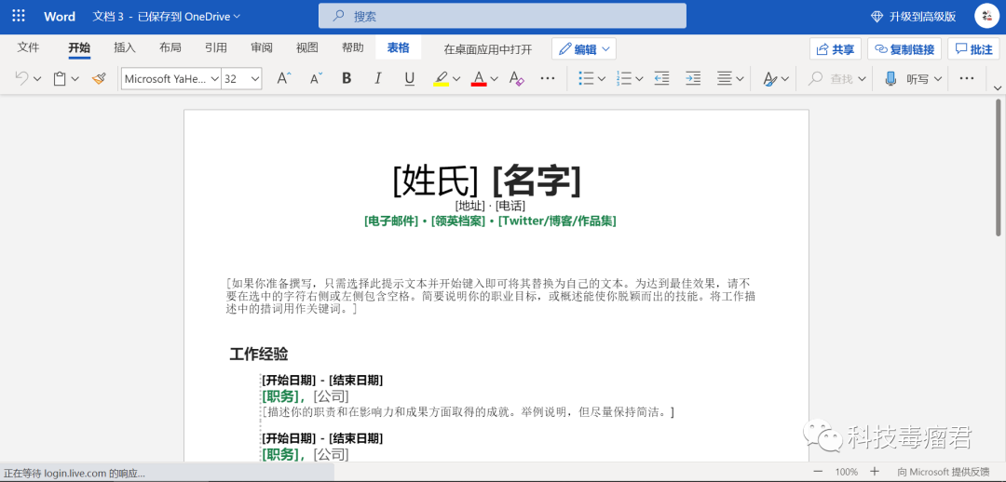1006x482 pixels.
Task: Switch to the 审阅 tab
Action: [262, 47]
